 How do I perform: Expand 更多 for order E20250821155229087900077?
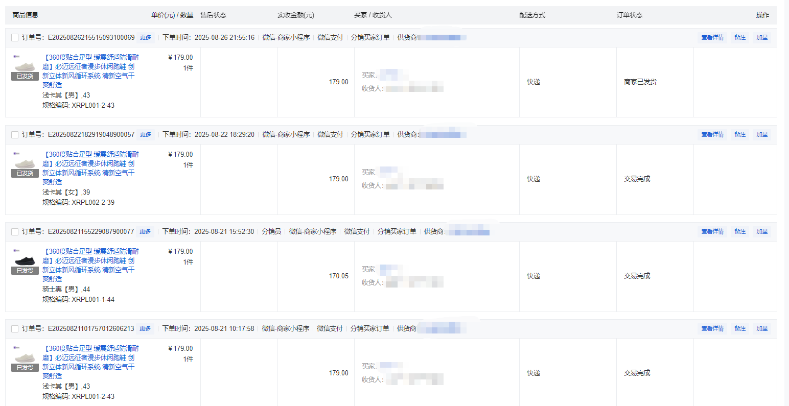pyautogui.click(x=145, y=231)
